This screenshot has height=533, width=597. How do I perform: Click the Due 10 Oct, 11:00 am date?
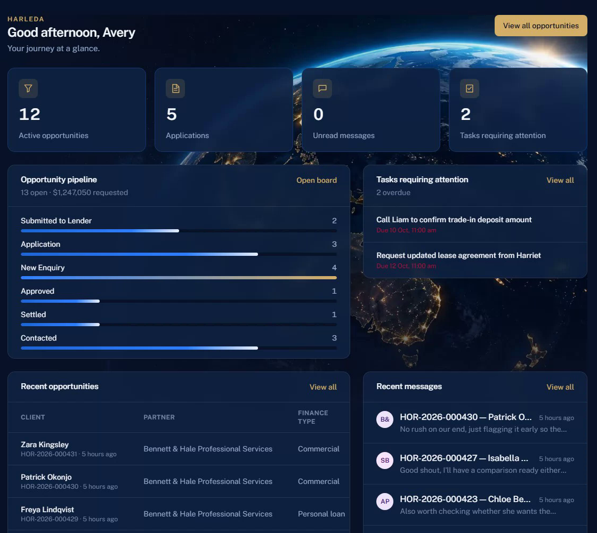[406, 230]
